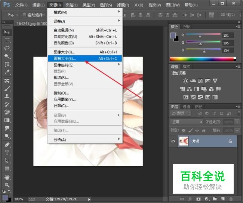The width and height of the screenshot is (243, 203).
Task: Open 不透明度 opacity dropdown arrow
Action: (x=237, y=122)
